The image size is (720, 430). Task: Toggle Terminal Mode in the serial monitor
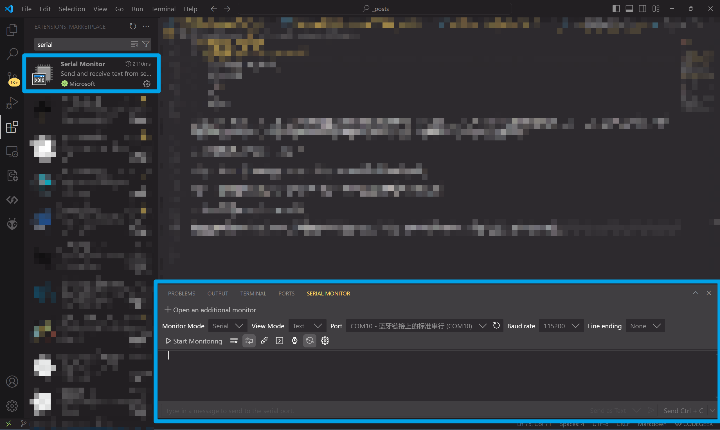pyautogui.click(x=279, y=341)
